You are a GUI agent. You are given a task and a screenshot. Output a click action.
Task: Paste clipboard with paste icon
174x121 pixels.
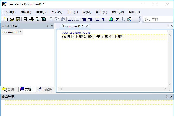[63, 19]
